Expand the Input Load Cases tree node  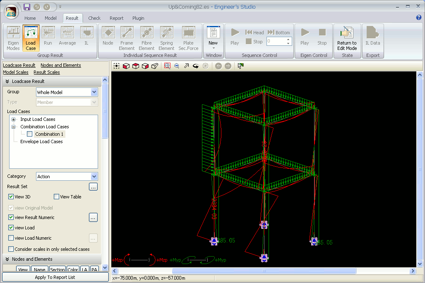13,120
